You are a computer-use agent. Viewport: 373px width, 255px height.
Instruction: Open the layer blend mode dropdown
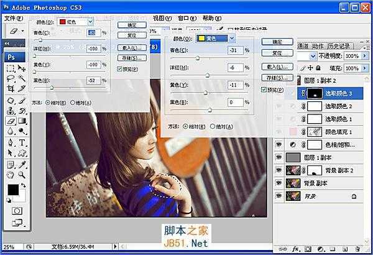[313, 57]
